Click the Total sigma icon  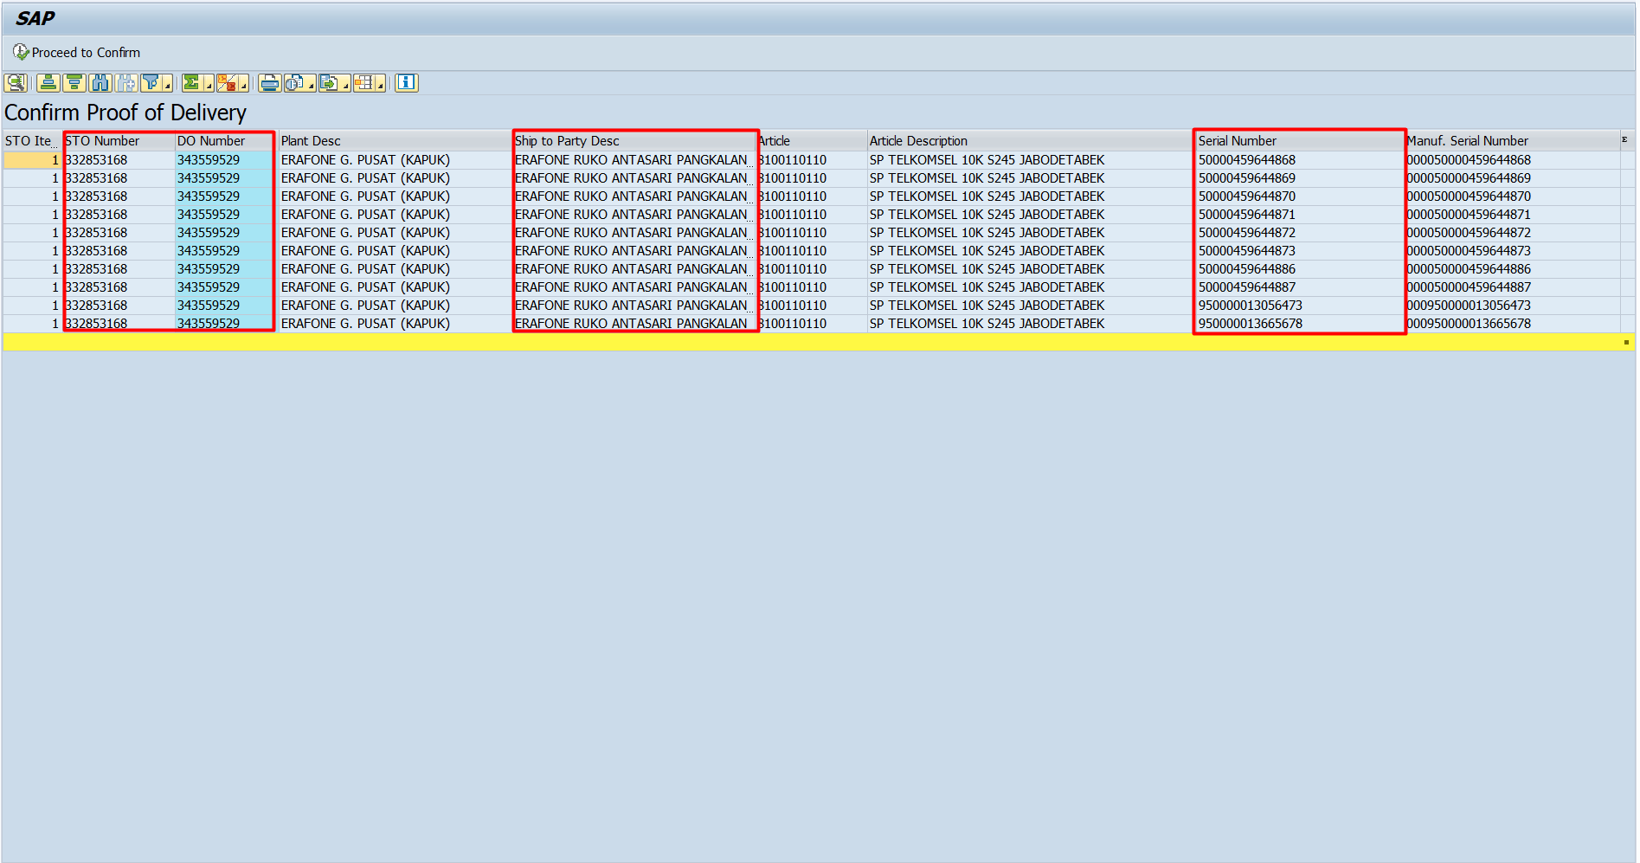point(191,83)
